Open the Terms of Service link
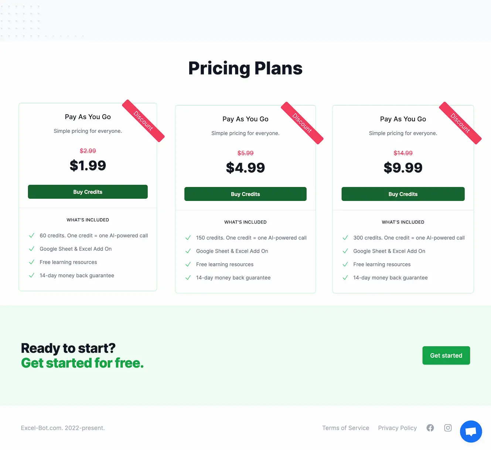This screenshot has width=491, height=450. click(345, 428)
